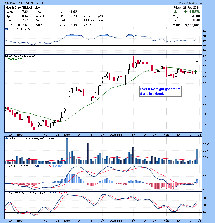The height and width of the screenshot is (223, 215).
Task: Click the volume bars icon beside Volume label
Action: coord(6,138)
